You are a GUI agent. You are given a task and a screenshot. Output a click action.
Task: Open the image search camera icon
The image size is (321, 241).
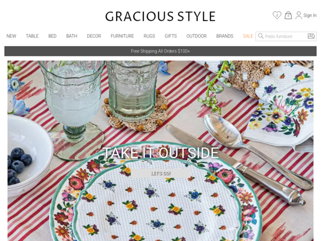click(311, 36)
